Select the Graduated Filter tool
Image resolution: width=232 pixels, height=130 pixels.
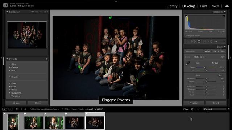tap(204, 42)
